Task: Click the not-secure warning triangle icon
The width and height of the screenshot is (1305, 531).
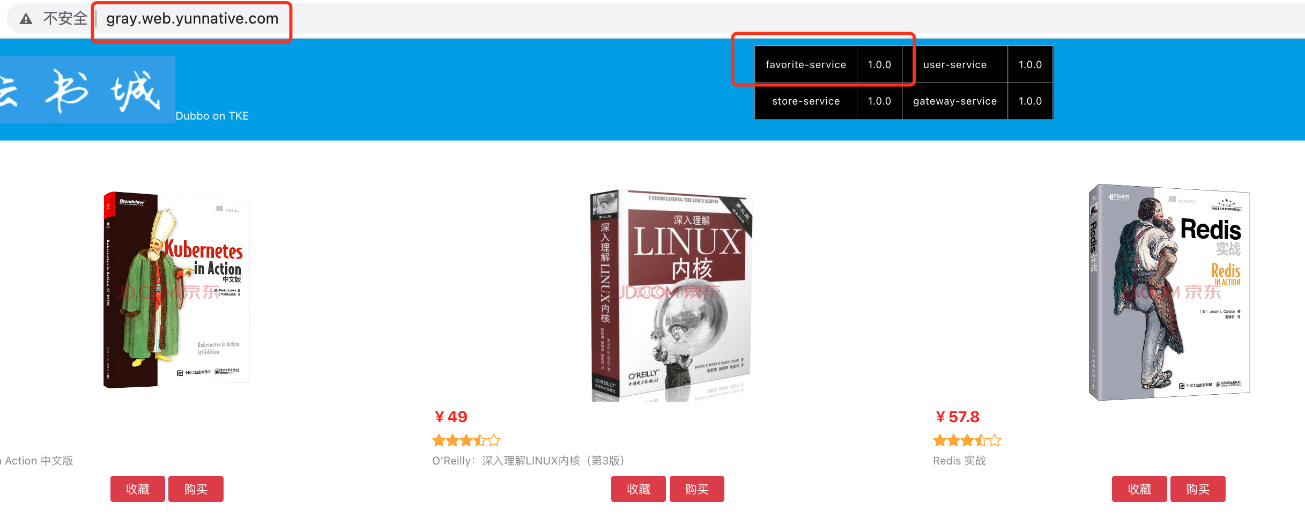Action: (x=26, y=19)
